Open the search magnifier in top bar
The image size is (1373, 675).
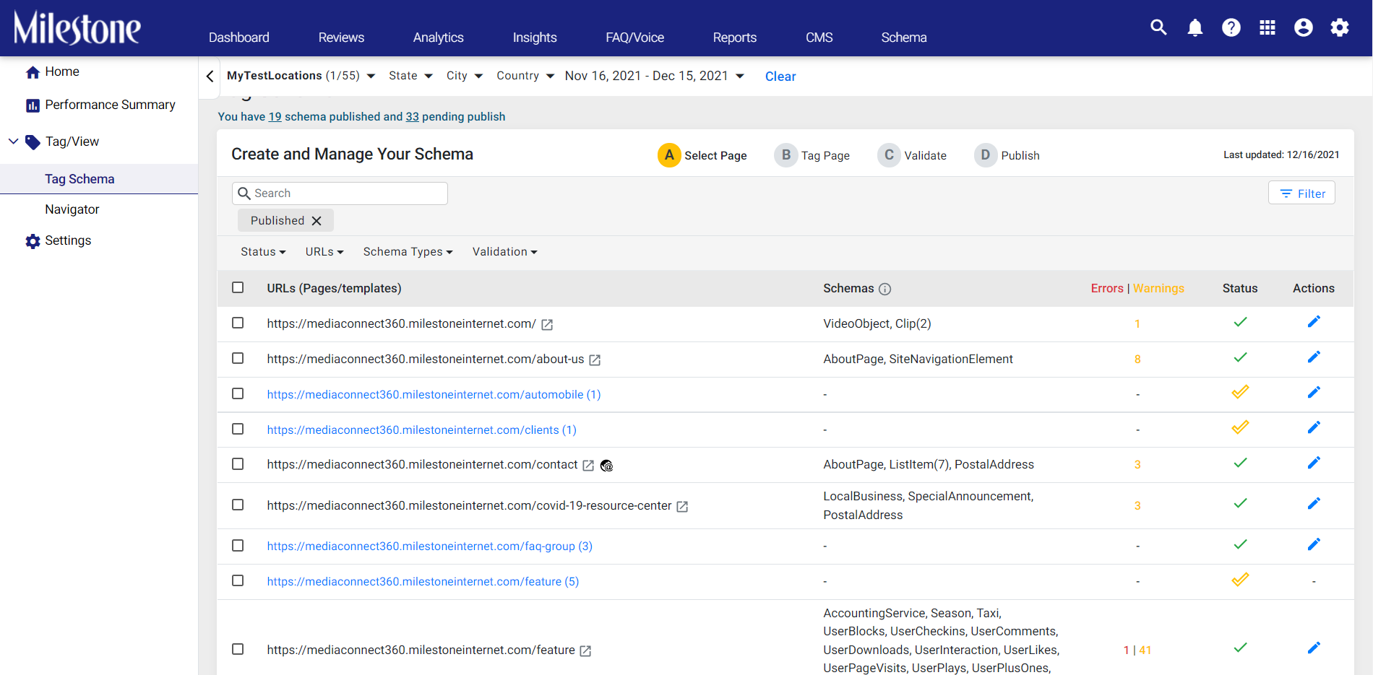pos(1158,27)
